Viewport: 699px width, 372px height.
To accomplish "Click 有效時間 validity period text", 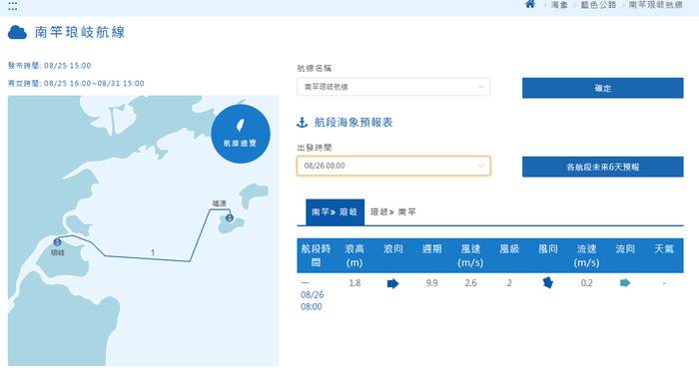I will tap(76, 83).
